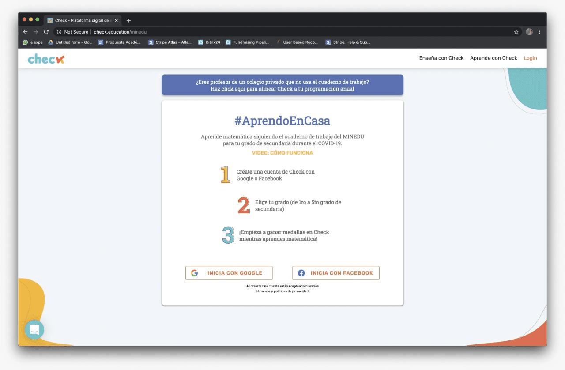The image size is (565, 370).
Task: Open the 'Stripe: Help & Sup...' bookmark
Action: (348, 42)
